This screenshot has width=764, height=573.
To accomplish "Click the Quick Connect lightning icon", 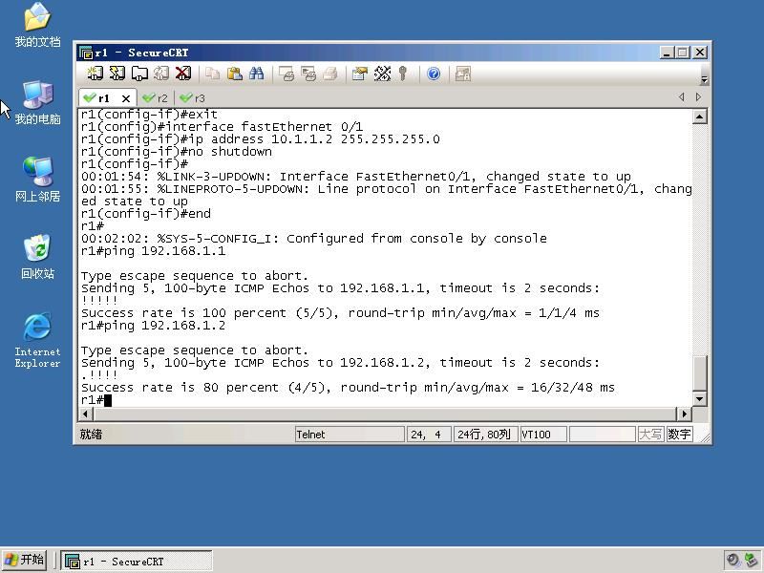I will (117, 74).
